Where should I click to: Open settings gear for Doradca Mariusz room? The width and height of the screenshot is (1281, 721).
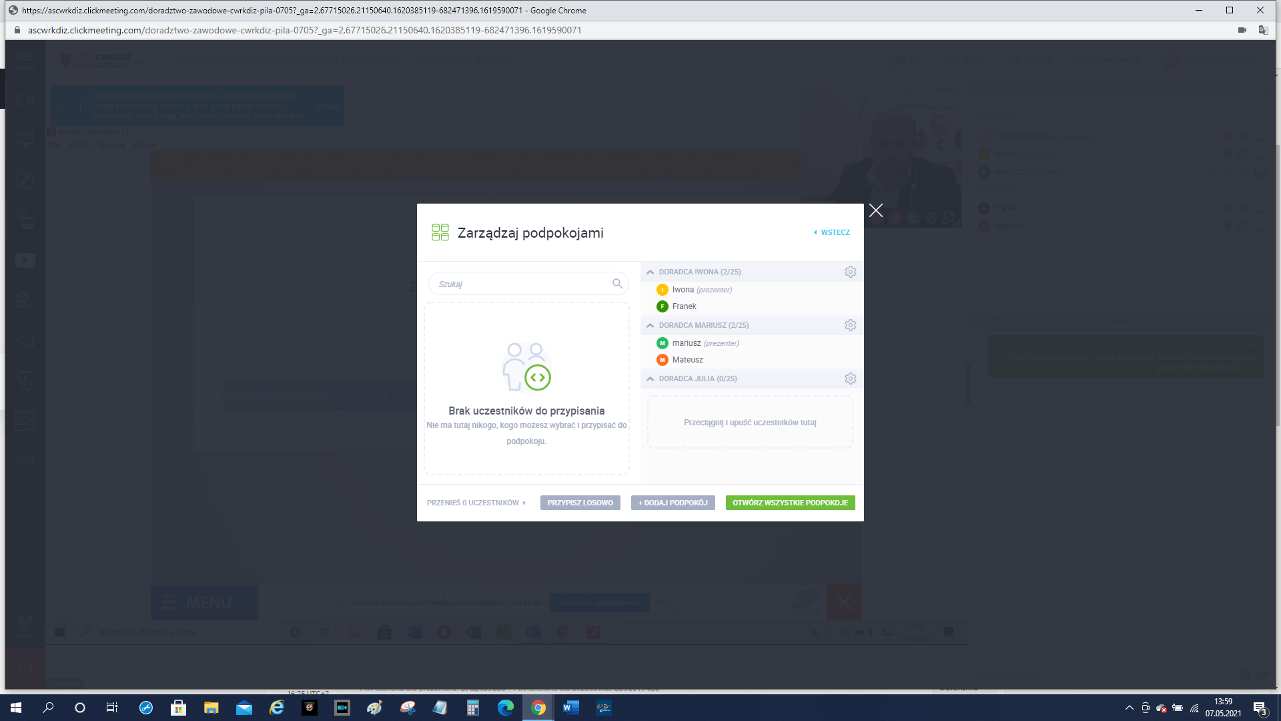pos(850,325)
